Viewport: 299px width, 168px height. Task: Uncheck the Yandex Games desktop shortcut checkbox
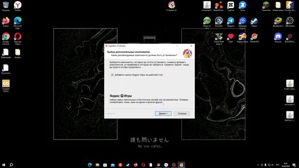coord(112,75)
